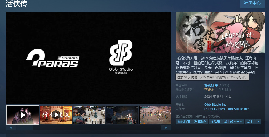Select the 故事架构丰富 tag
Screen dimensions: 269x137
pyautogui.click(x=233, y=122)
